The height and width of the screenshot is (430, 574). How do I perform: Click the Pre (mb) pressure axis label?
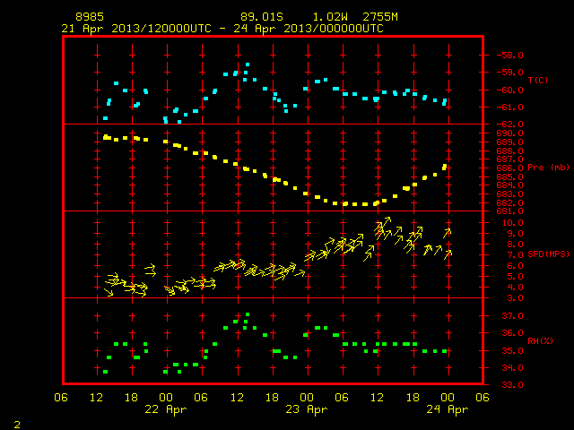[x=548, y=168]
